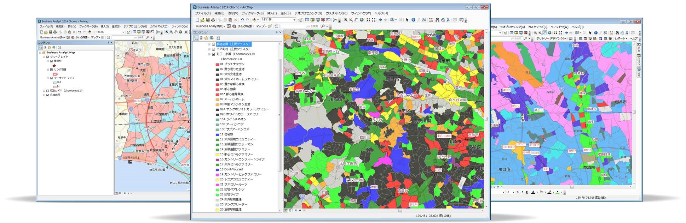Click the New document icon in the center window
Screen dimensions: 686x223
pos(197,20)
